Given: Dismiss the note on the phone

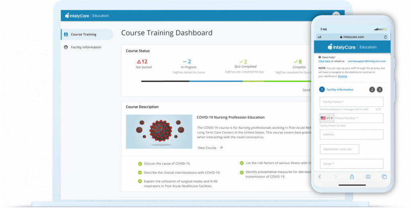Looking at the screenshot, I should (342, 76).
